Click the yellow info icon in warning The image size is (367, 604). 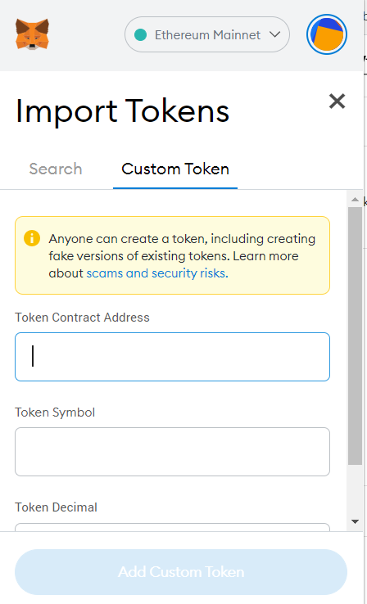click(32, 238)
